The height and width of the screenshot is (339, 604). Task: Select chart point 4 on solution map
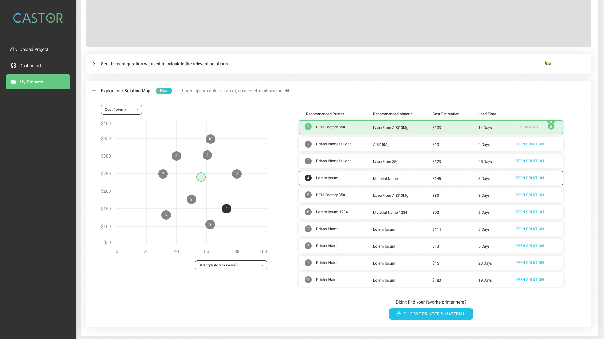click(226, 209)
